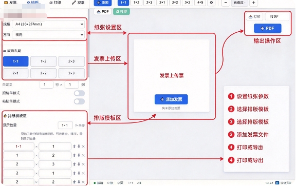Click the 显示数量 input field
The width and height of the screenshot is (296, 189).
(x=65, y=125)
